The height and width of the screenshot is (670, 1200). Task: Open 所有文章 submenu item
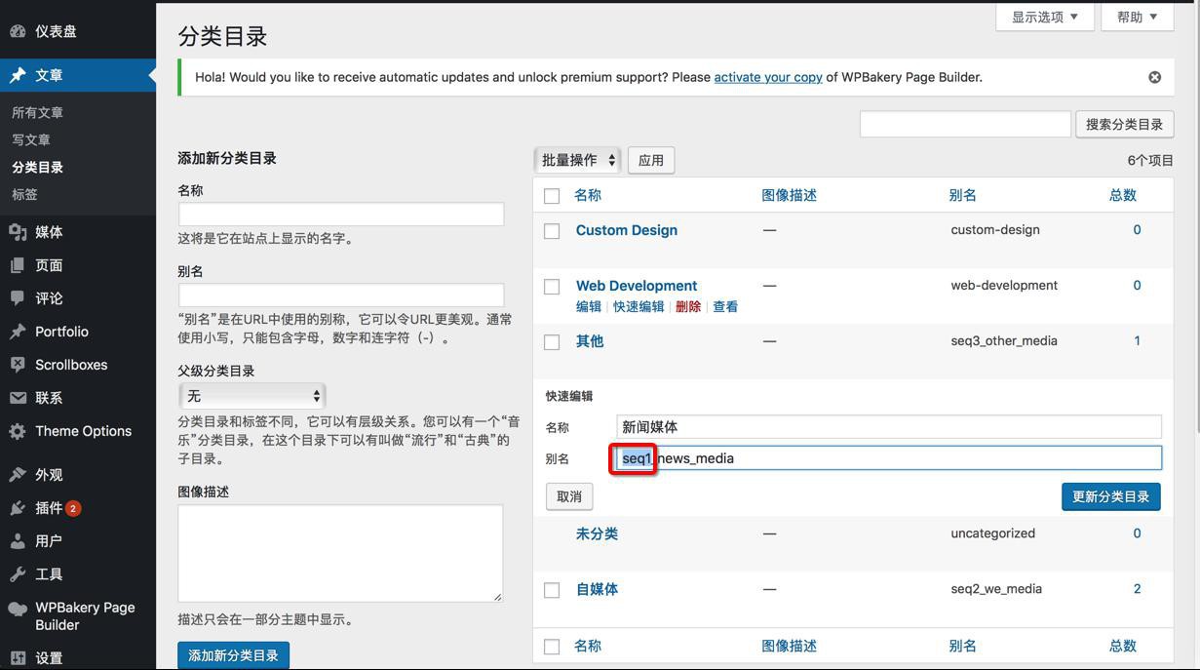click(x=37, y=113)
